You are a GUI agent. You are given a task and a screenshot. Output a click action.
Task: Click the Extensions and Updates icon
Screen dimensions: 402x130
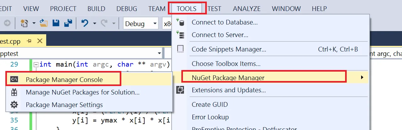[x=180, y=90]
